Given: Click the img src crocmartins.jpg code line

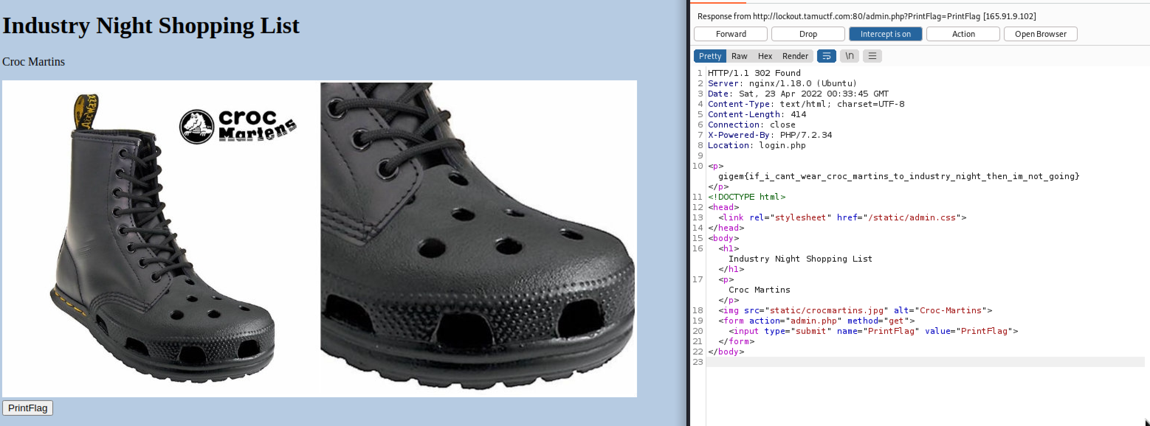Looking at the screenshot, I should pos(855,310).
